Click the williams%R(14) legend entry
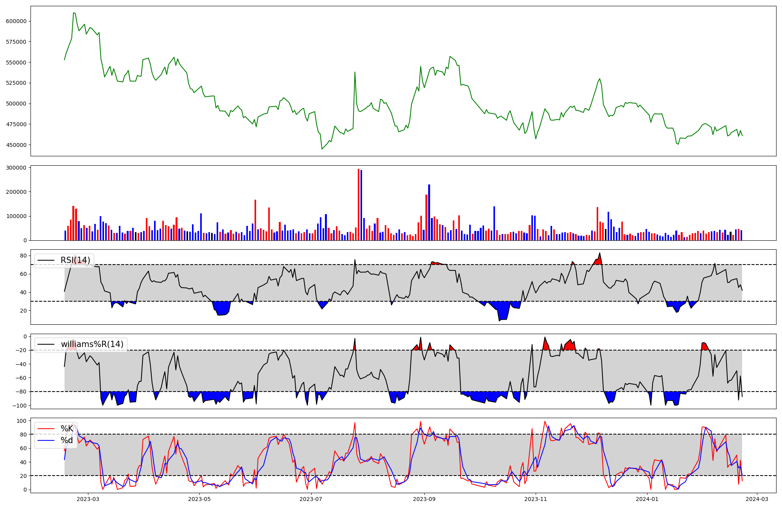This screenshot has width=782, height=508. point(92,344)
